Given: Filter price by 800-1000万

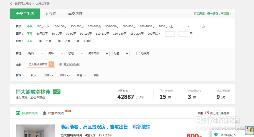Looking at the screenshot, I should [x=147, y=26].
